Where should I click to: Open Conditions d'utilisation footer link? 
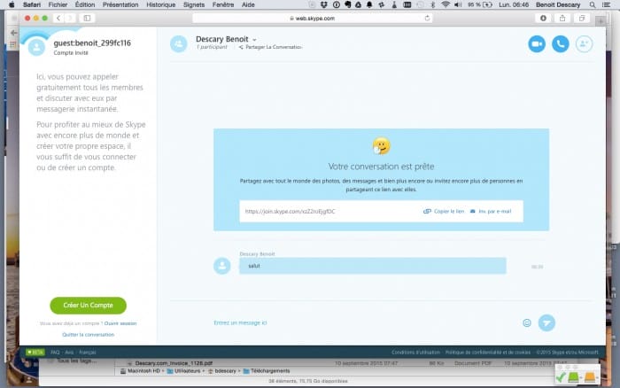click(415, 352)
